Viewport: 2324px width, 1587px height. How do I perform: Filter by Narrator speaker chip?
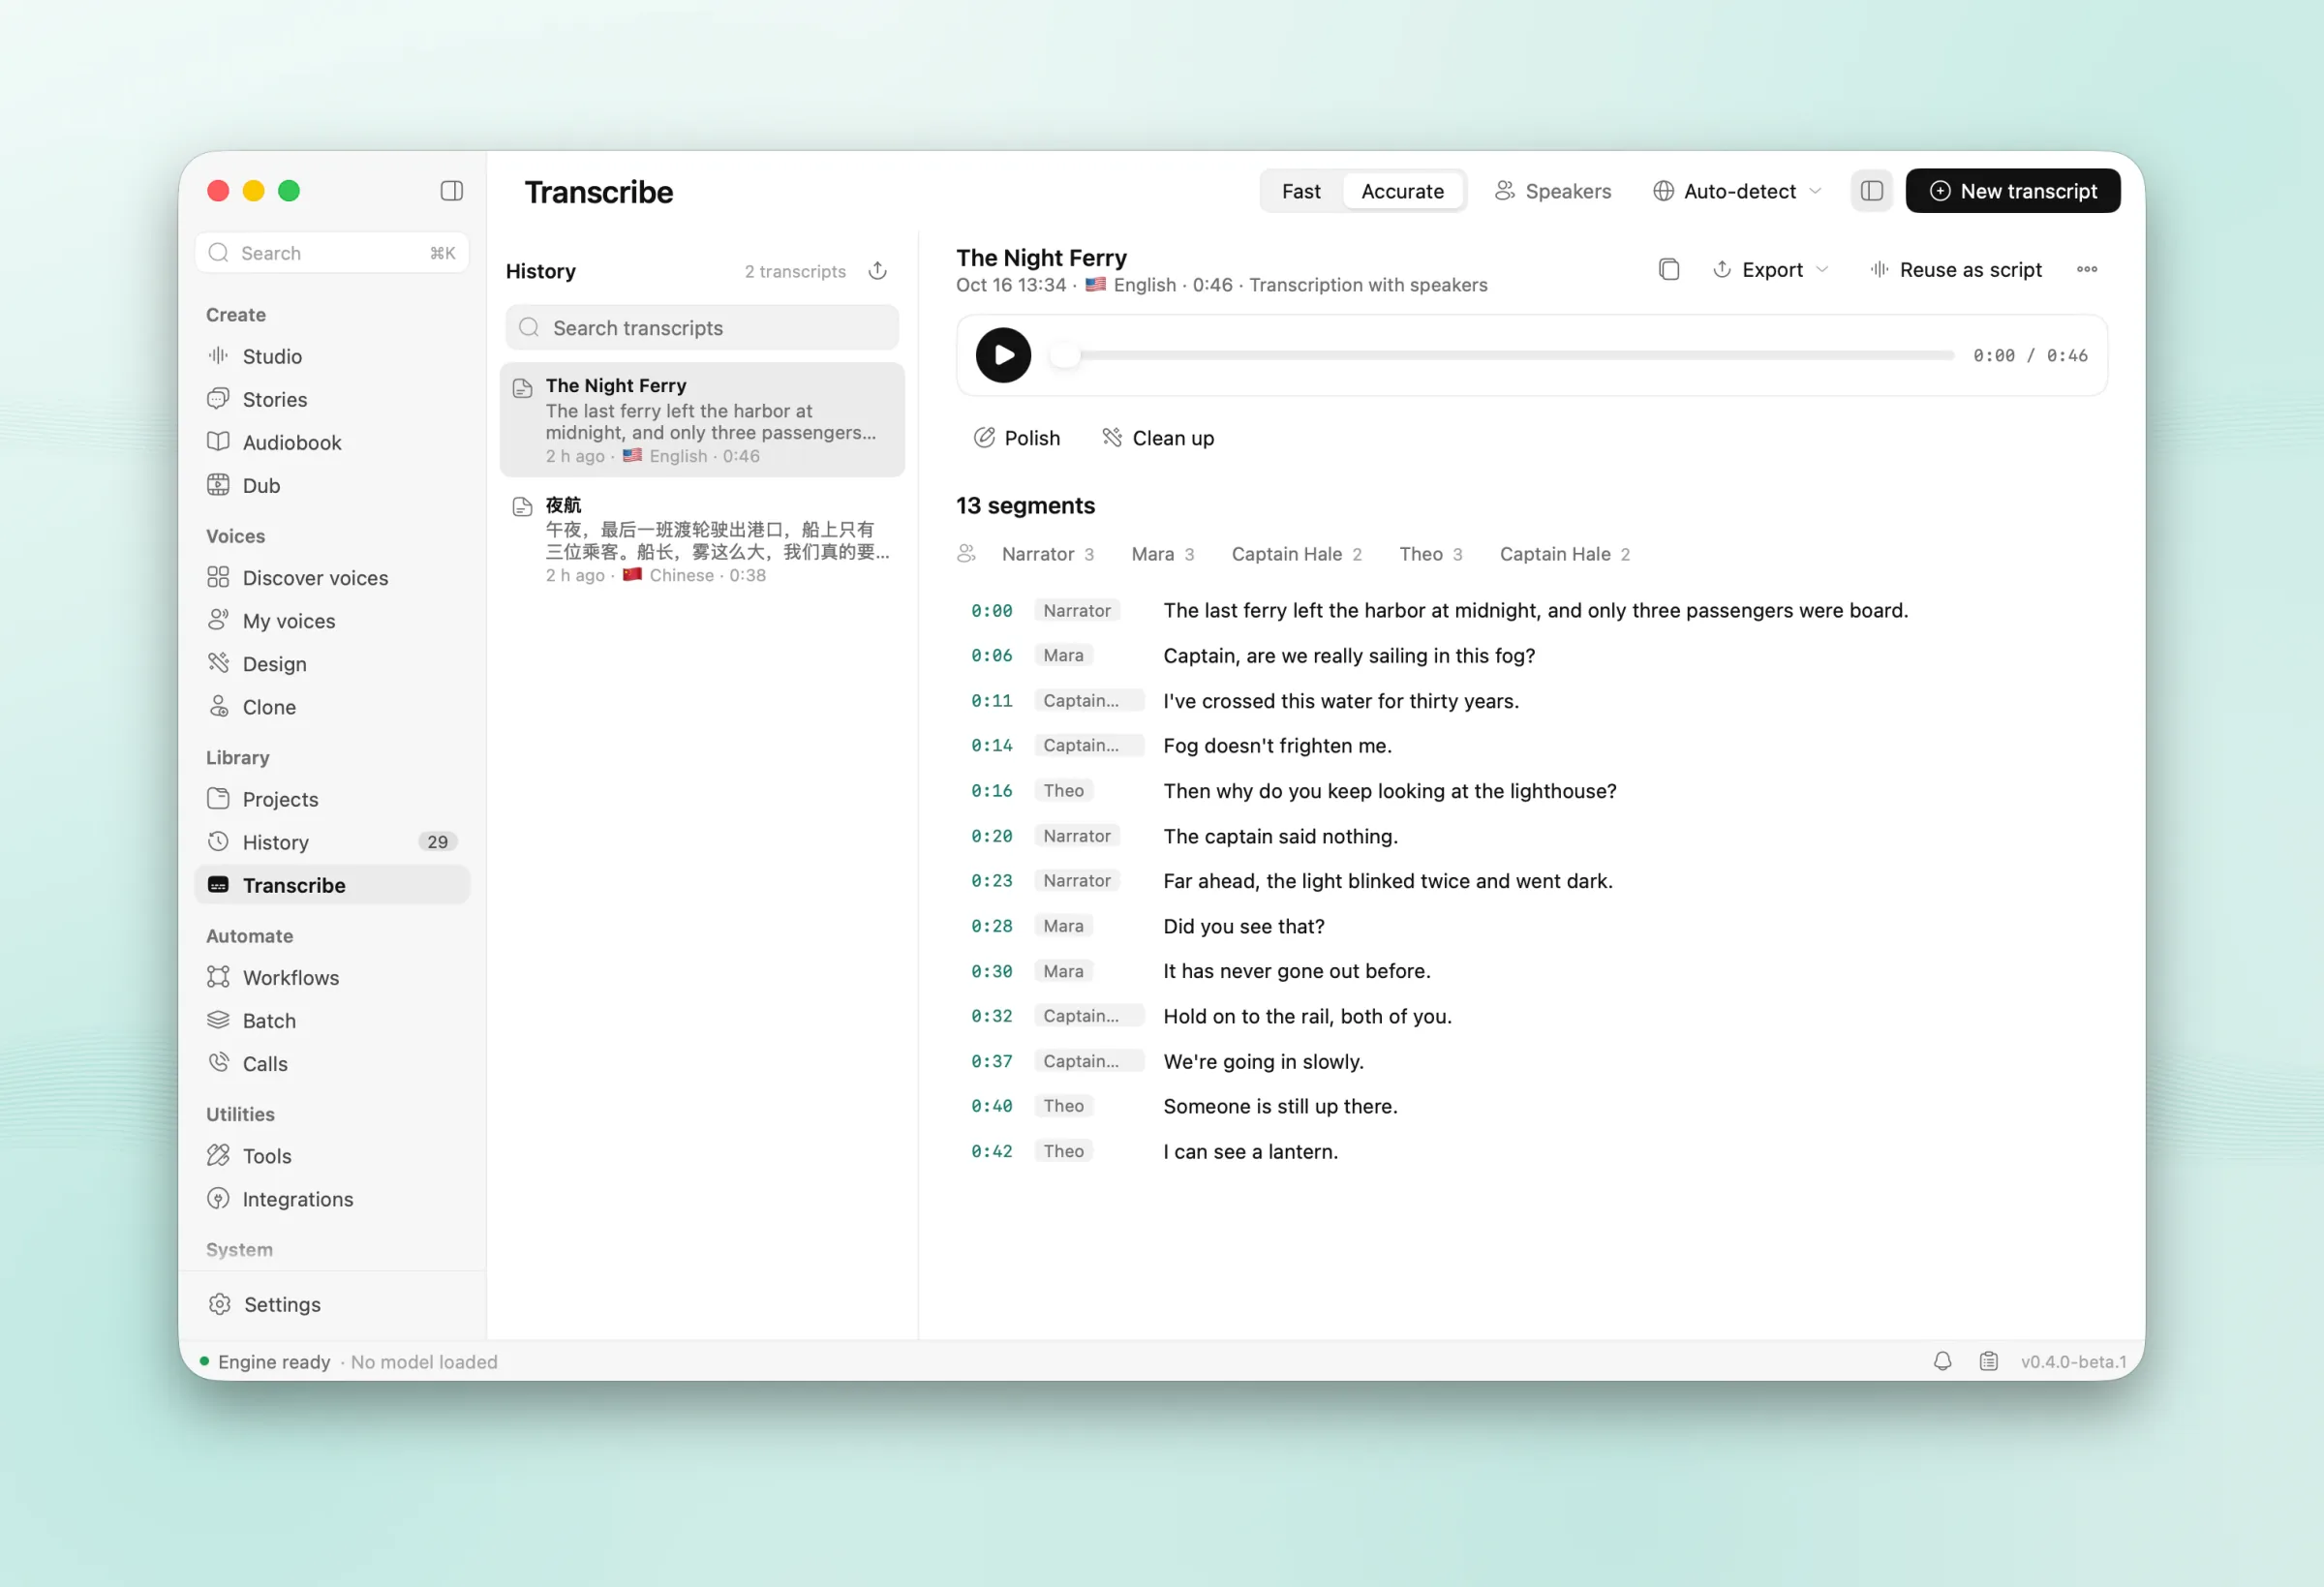(1047, 554)
